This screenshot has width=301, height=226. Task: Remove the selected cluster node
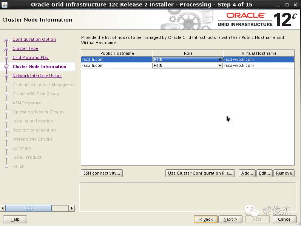pos(284,173)
